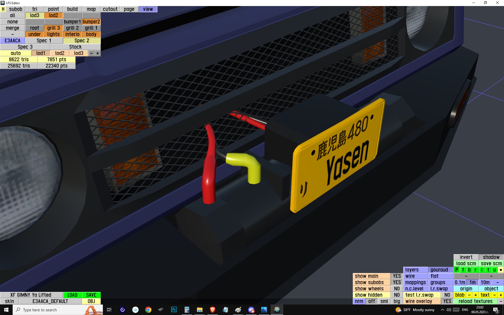Click the Brave browser taskbar icon

(212, 310)
